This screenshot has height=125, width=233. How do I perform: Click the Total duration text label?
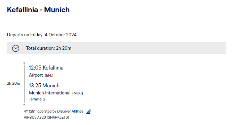(x=49, y=48)
